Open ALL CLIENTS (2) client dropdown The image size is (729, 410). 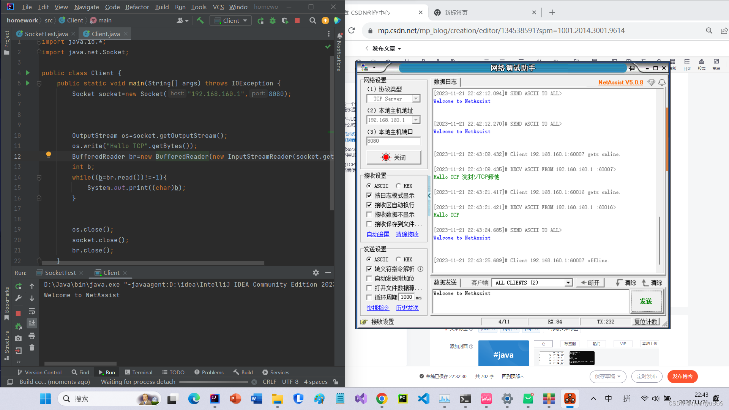point(568,283)
